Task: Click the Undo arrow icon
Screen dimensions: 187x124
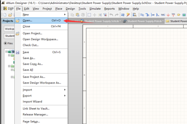Action: point(111,15)
